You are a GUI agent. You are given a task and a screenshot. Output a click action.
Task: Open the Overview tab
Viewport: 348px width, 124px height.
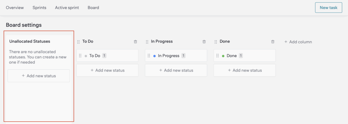point(15,7)
